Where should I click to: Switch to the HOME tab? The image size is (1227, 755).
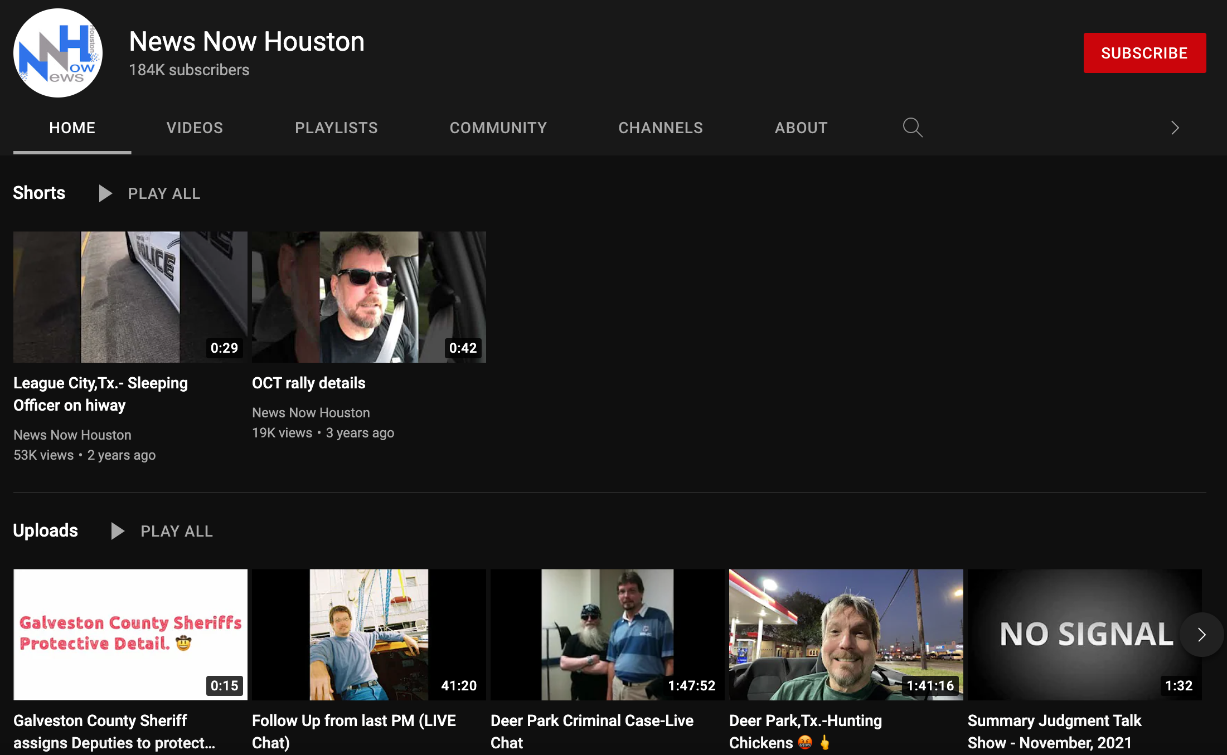72,128
